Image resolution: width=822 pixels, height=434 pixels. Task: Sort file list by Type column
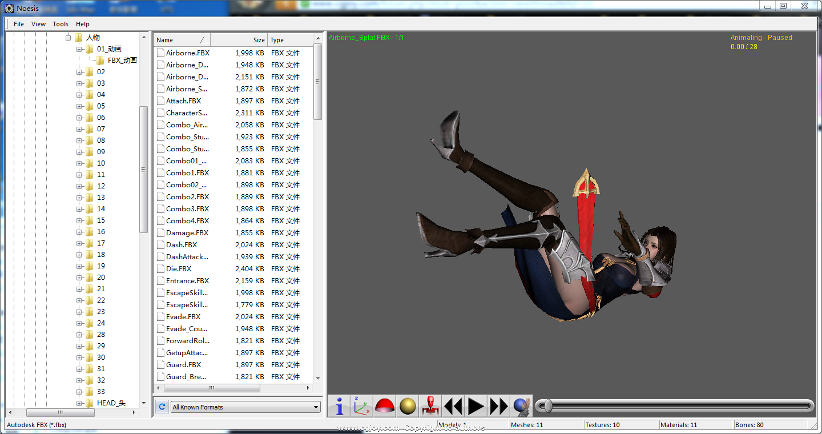coord(291,40)
